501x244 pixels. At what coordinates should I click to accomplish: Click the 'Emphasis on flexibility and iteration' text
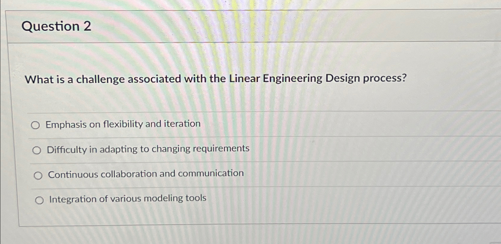[123, 123]
